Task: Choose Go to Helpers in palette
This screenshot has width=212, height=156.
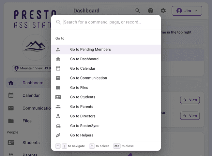Action: tap(106, 135)
